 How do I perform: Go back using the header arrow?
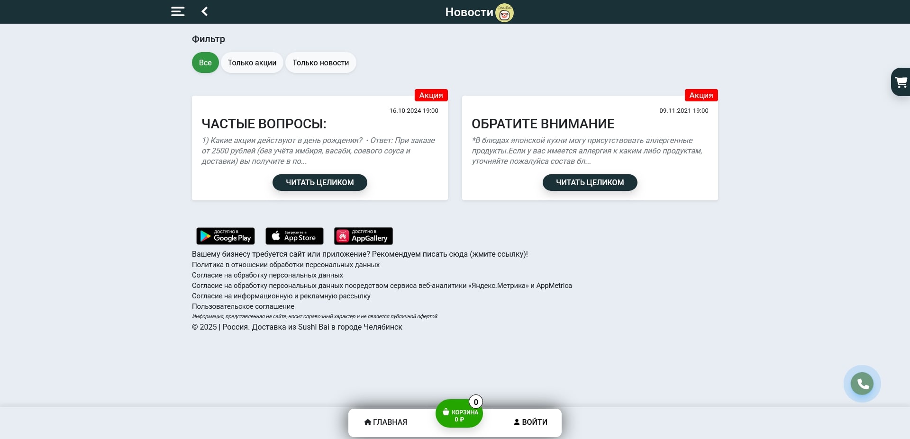click(x=205, y=12)
